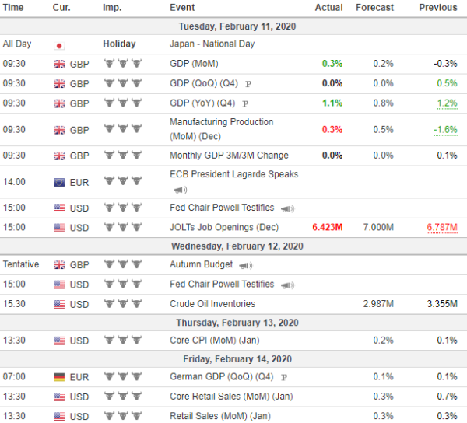Open the Core CPI (MoM) (Jan) event
This screenshot has height=423, width=467.
pyautogui.click(x=215, y=340)
